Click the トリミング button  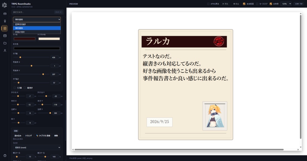[28, 136]
